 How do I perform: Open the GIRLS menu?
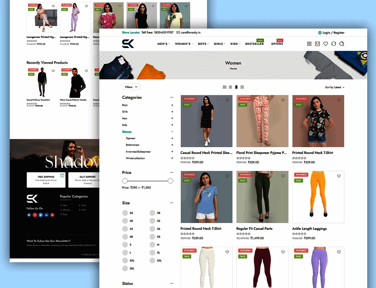pos(220,44)
